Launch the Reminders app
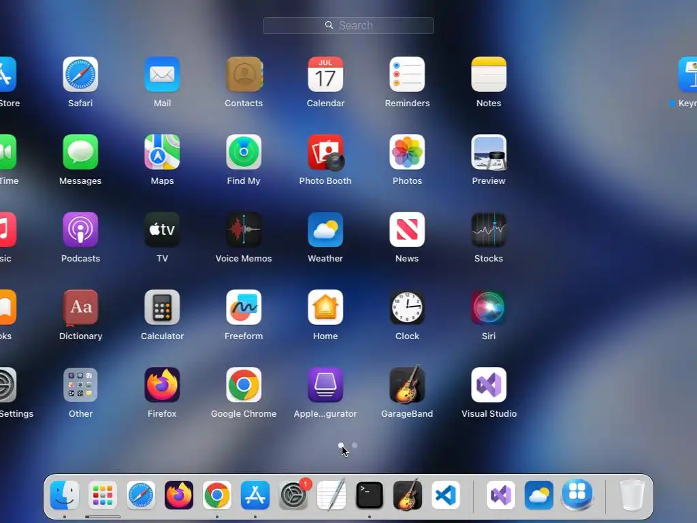The height and width of the screenshot is (523, 697). [407, 74]
